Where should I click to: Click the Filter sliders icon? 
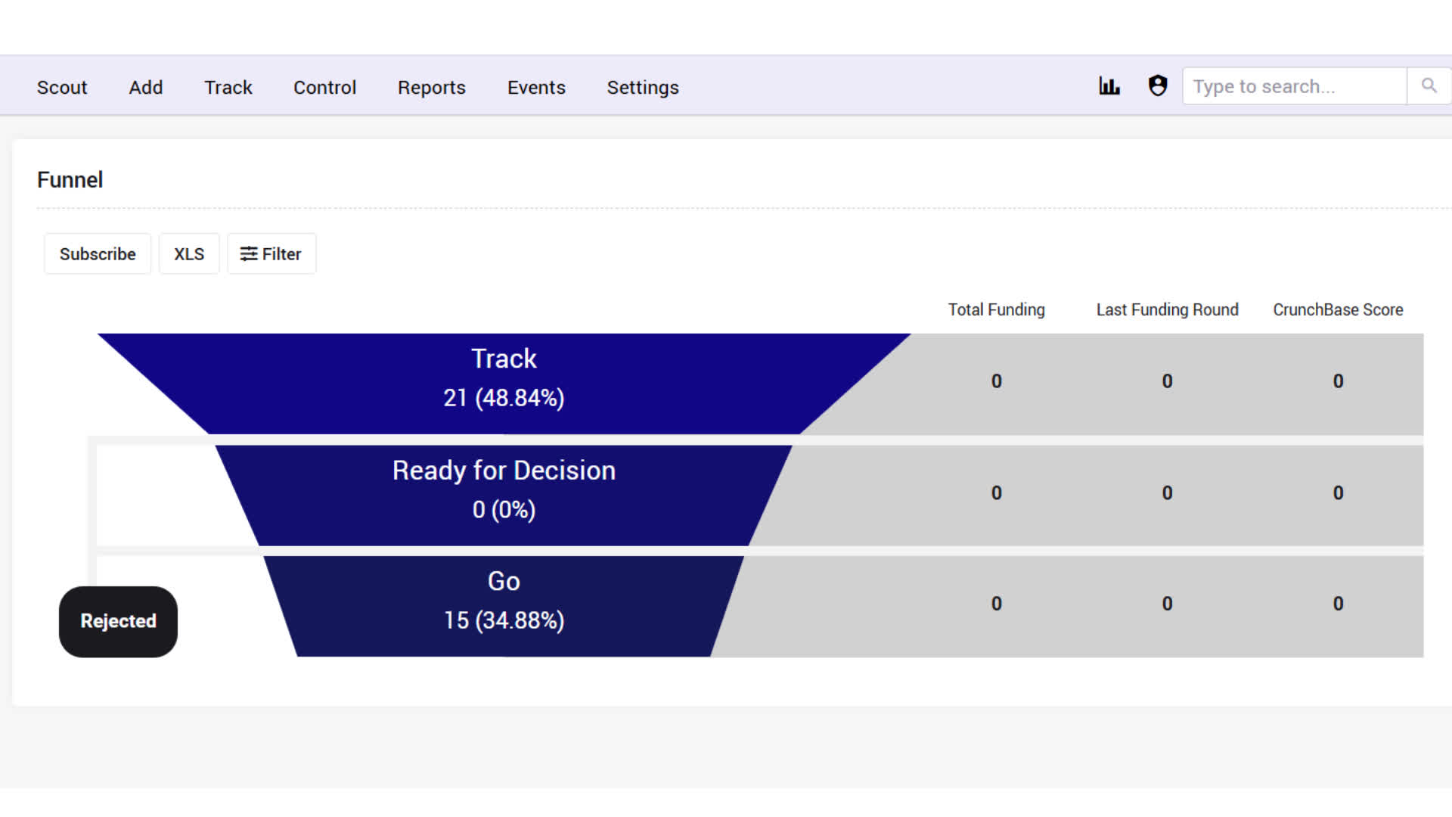(249, 254)
